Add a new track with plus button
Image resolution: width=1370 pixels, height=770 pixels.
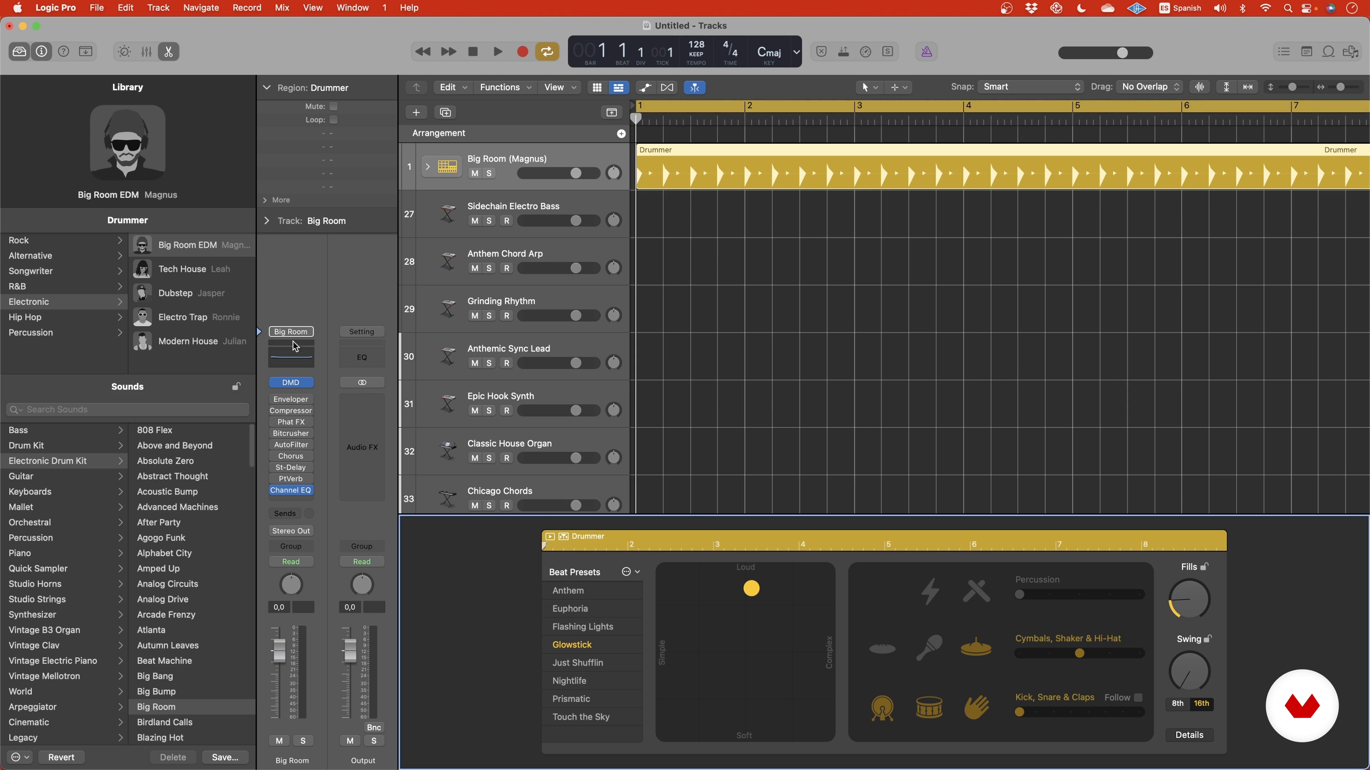pyautogui.click(x=416, y=112)
